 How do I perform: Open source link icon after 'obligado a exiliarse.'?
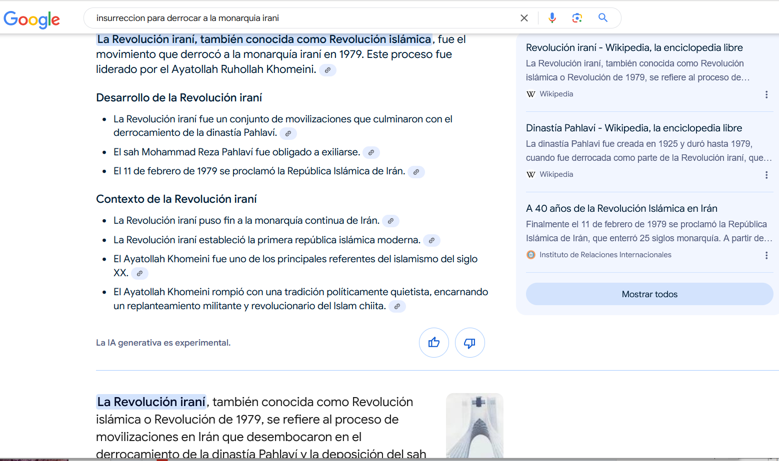coord(371,153)
